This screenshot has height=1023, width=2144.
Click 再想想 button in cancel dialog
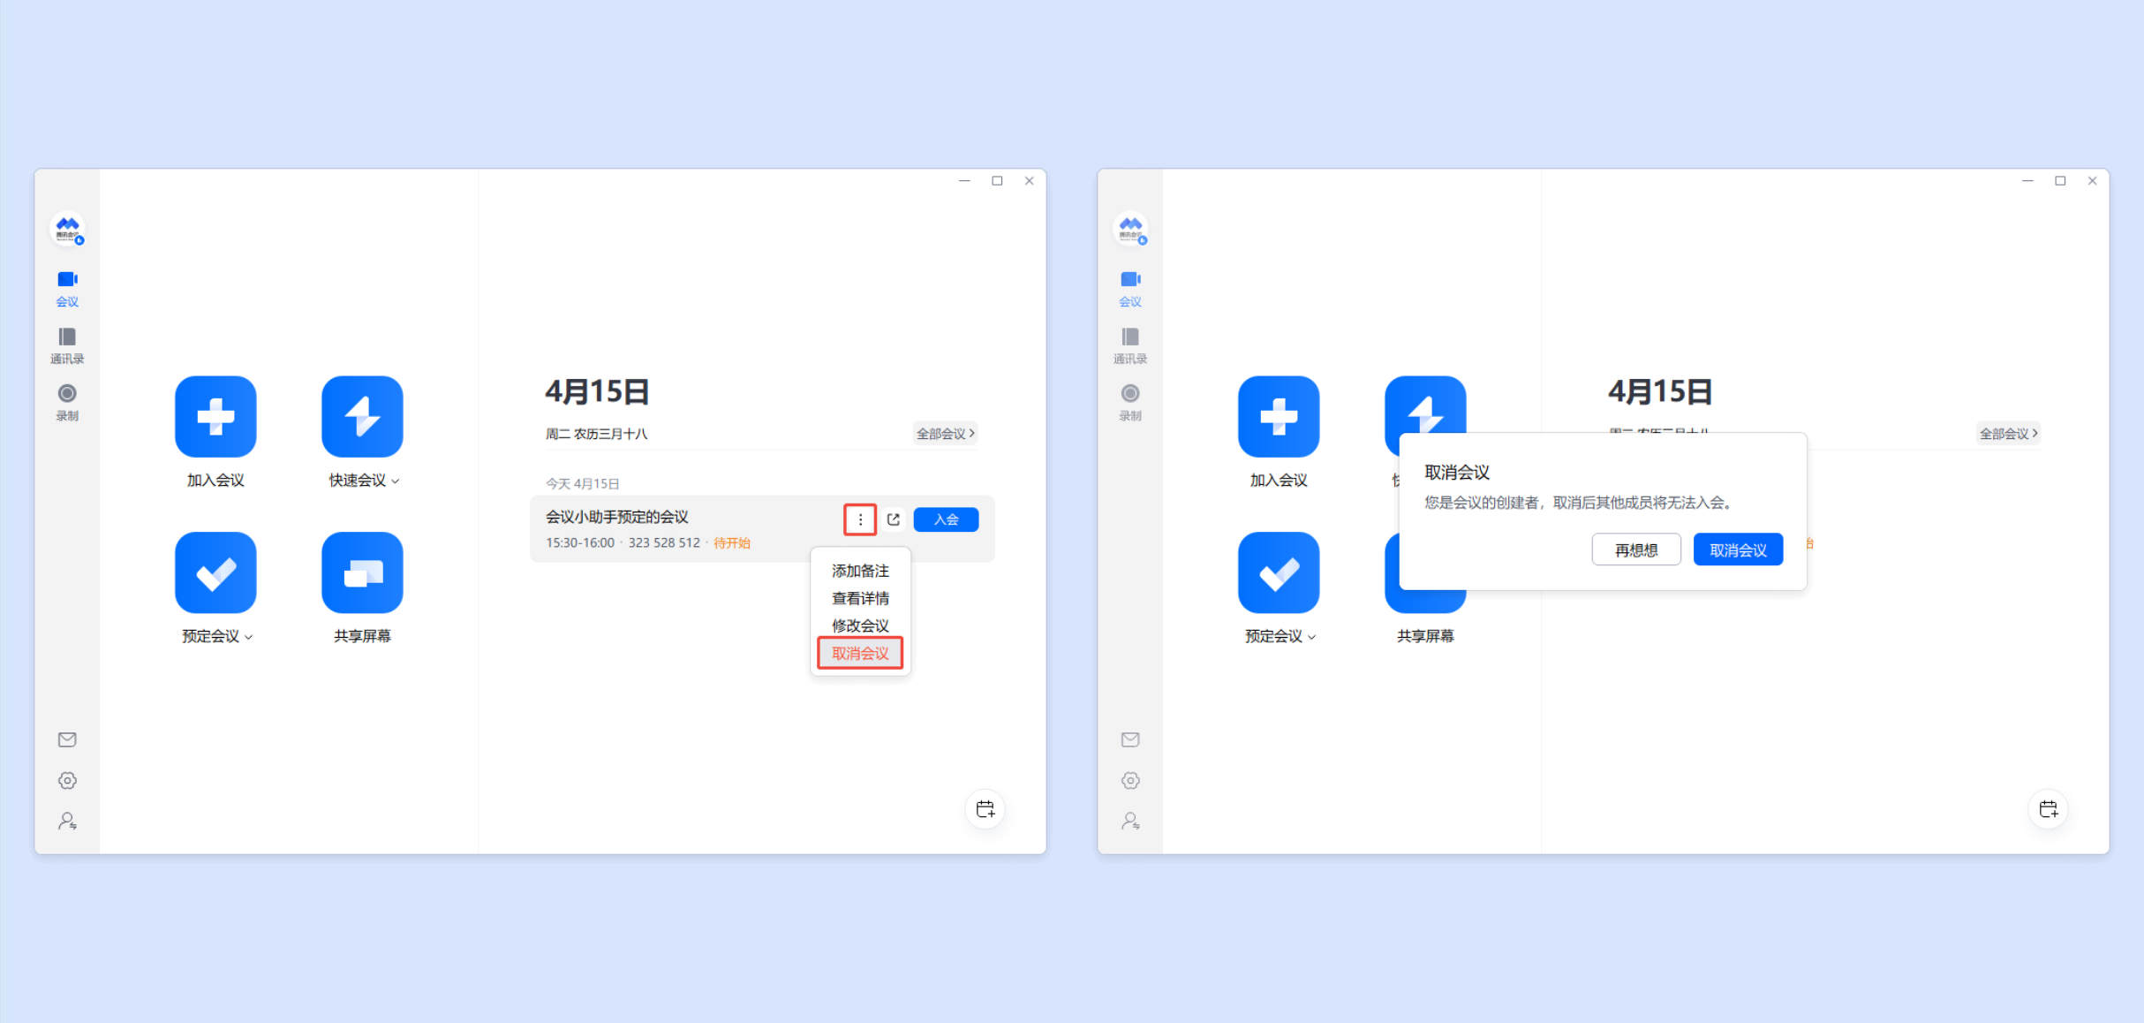[1635, 550]
